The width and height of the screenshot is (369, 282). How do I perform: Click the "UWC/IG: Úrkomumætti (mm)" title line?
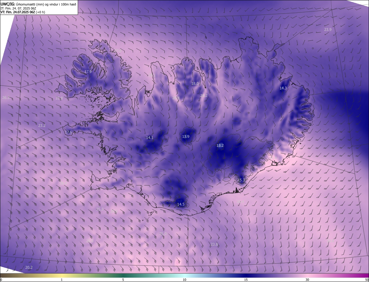tap(38, 4)
